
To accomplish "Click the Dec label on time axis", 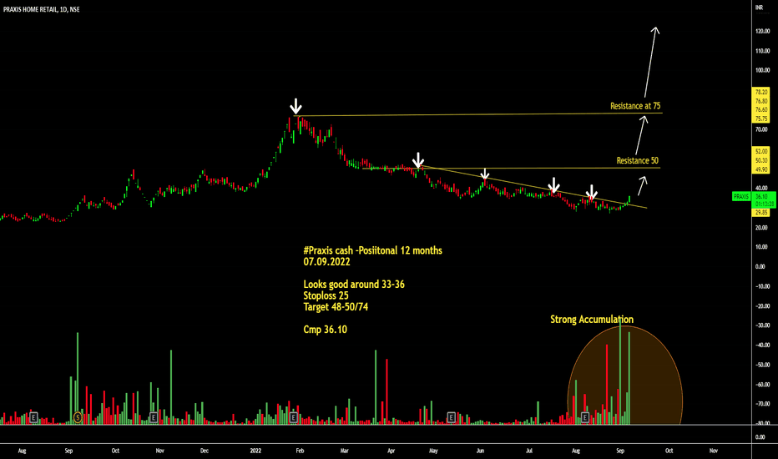I will [205, 451].
